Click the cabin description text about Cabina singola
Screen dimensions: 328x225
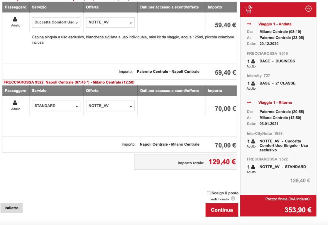[133, 40]
